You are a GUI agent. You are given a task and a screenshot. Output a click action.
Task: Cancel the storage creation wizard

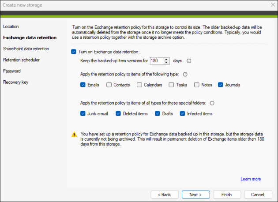[x=258, y=195]
